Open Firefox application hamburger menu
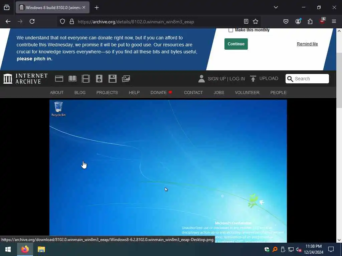The height and width of the screenshot is (256, 342). pyautogui.click(x=334, y=21)
